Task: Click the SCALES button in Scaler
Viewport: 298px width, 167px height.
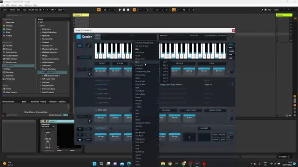Action: click(x=120, y=64)
